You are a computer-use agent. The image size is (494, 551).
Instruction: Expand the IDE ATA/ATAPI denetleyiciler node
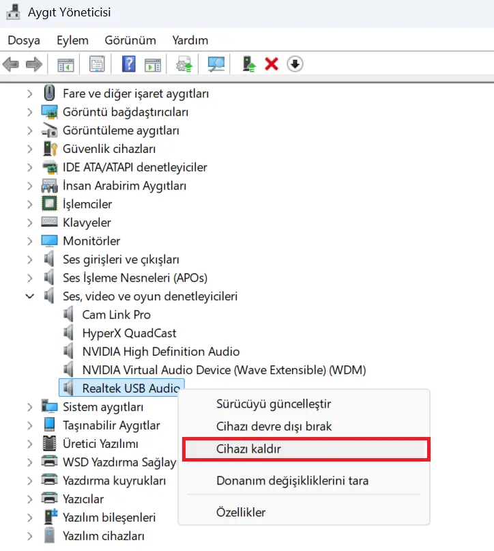pos(30,167)
